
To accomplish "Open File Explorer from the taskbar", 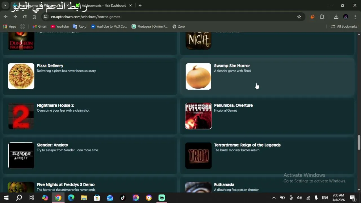I will pos(84,198).
